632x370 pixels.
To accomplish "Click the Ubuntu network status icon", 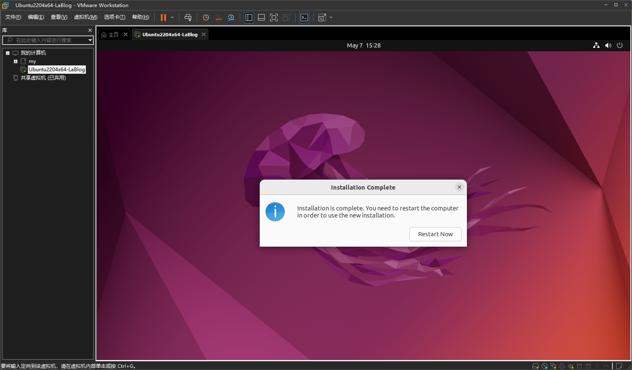I will point(596,45).
